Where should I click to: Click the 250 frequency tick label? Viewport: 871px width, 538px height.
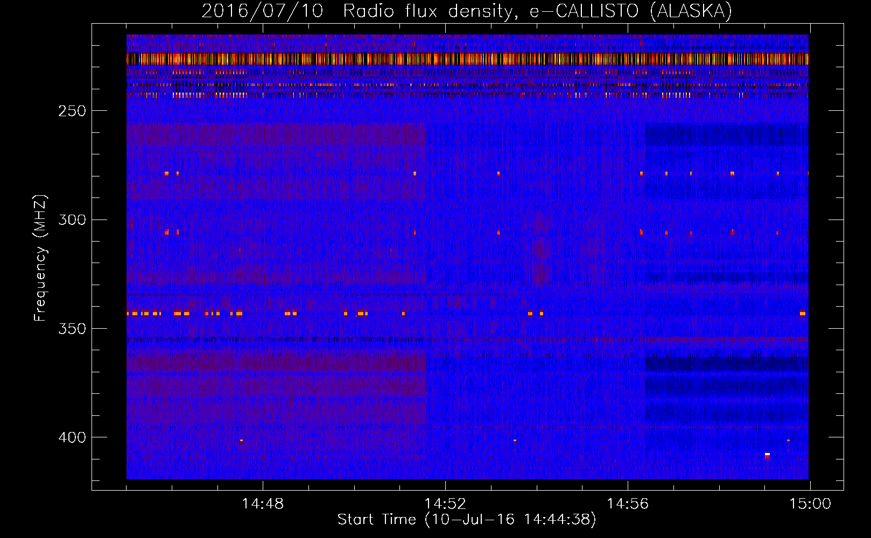click(x=72, y=111)
